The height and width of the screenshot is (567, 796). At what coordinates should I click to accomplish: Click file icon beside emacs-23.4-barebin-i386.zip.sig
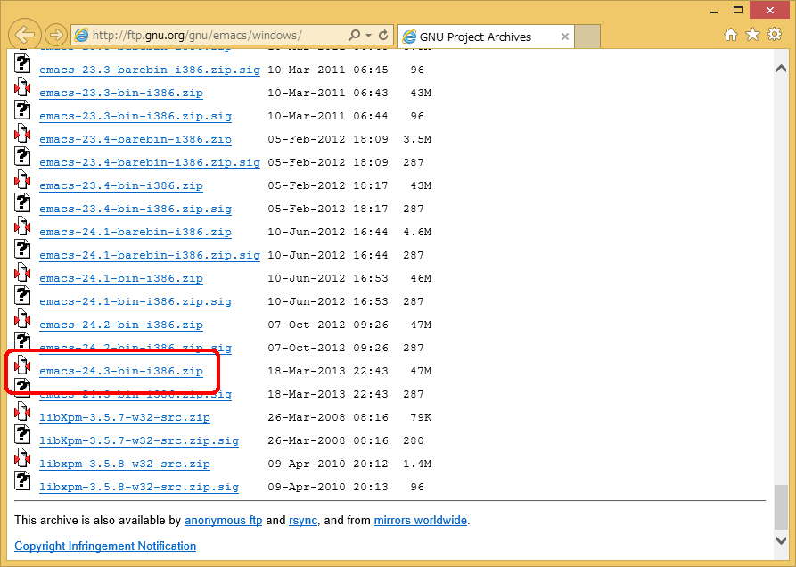[x=22, y=156]
